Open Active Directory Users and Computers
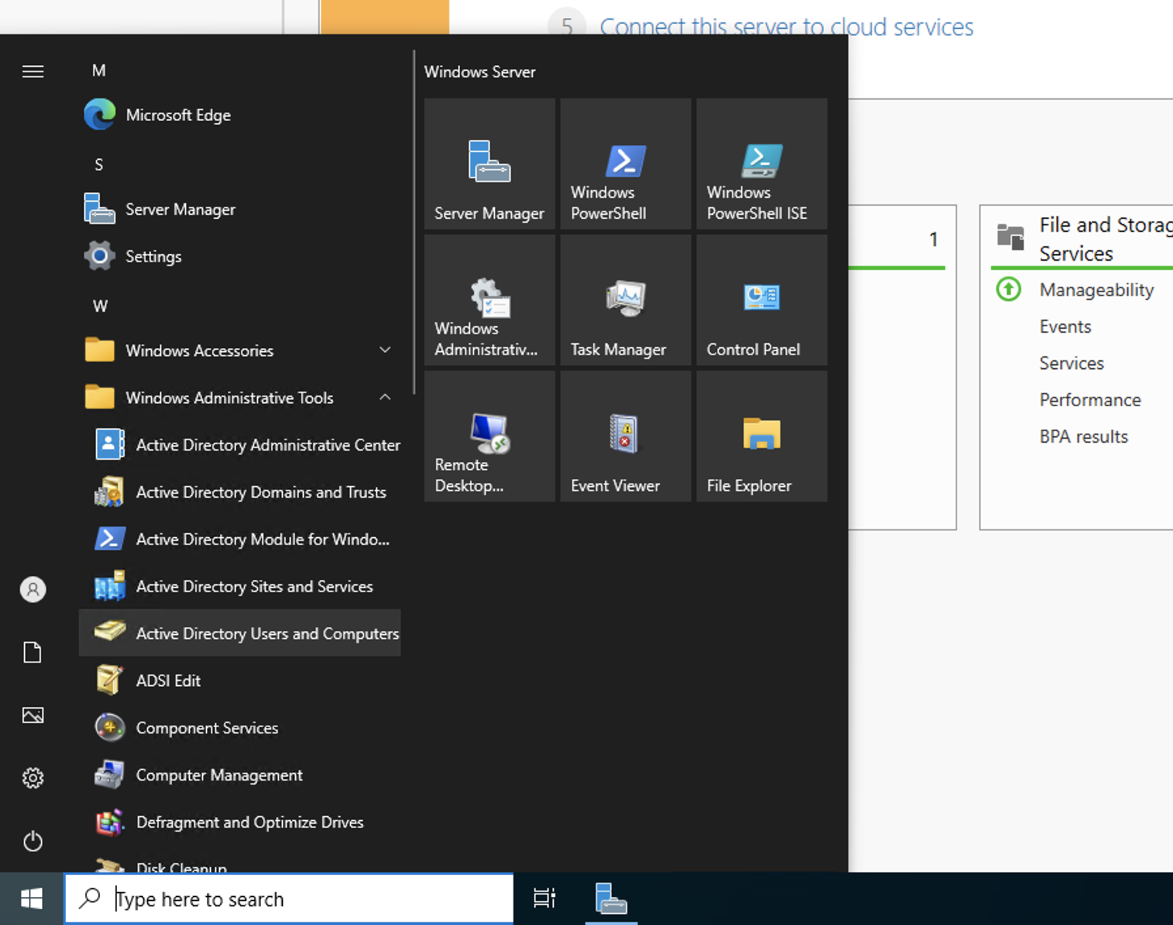The height and width of the screenshot is (925, 1173). point(240,633)
